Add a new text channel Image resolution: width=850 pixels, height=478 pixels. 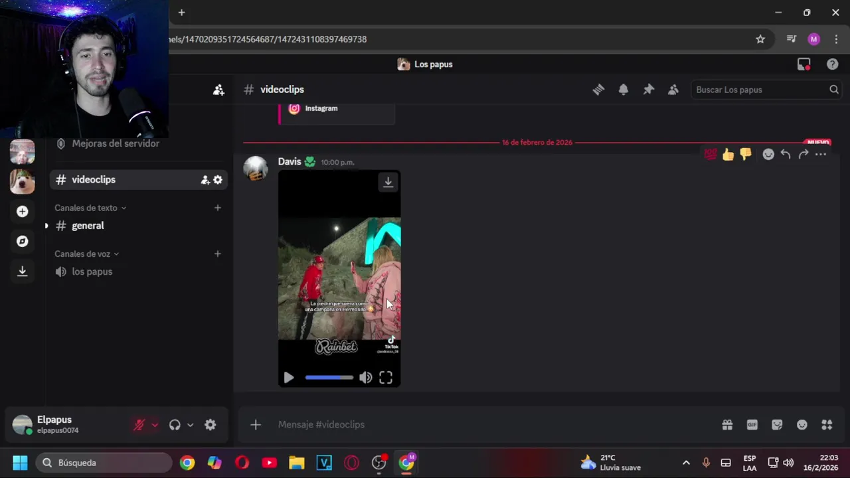coord(217,208)
